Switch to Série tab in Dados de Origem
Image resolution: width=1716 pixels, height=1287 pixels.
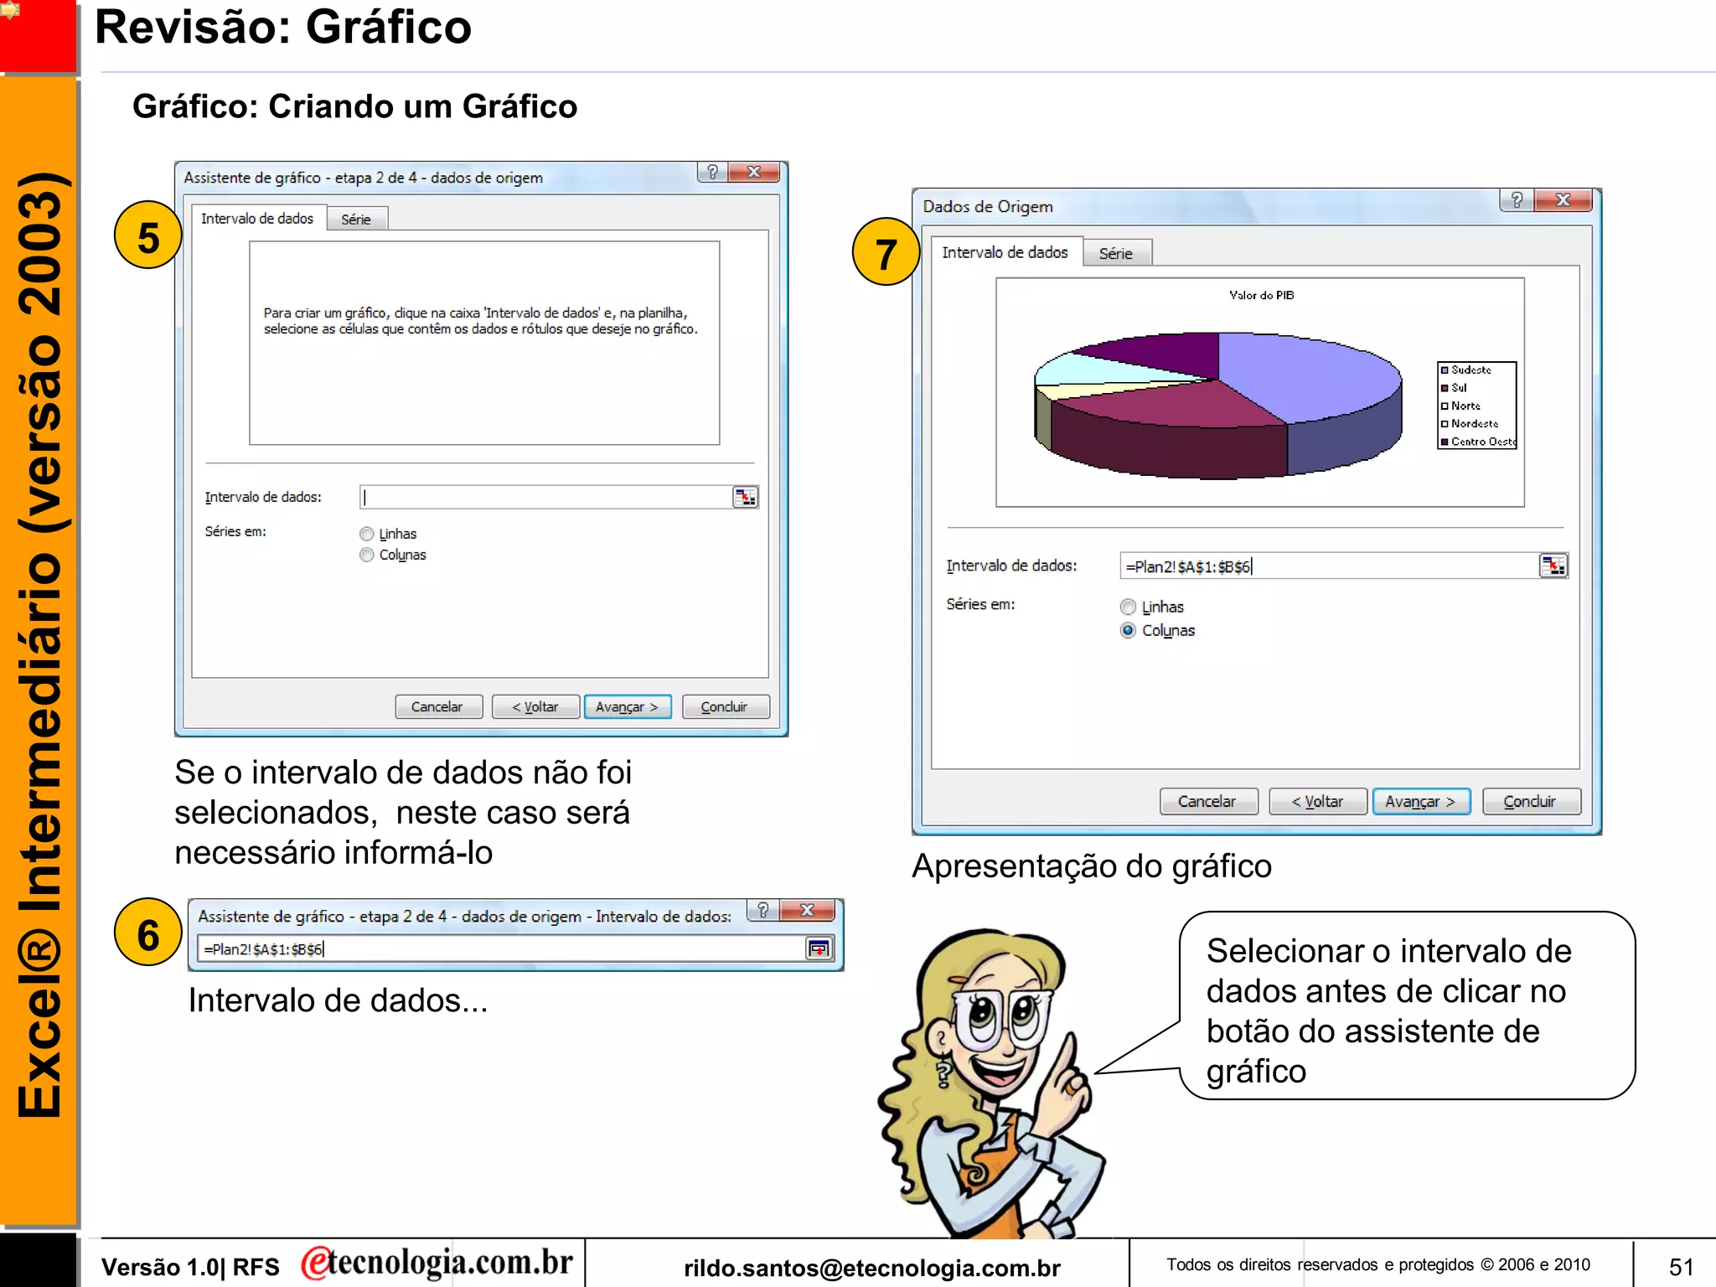click(1116, 253)
